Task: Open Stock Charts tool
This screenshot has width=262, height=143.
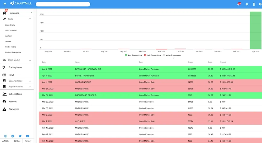Action: click(10, 25)
